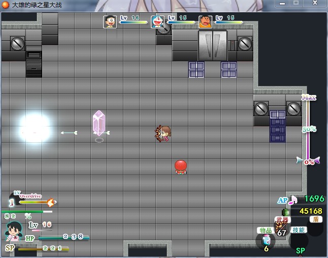This screenshot has width=328, height=258.
Task: Click Shizuka's character portrait
Action: pyautogui.click(x=14, y=232)
